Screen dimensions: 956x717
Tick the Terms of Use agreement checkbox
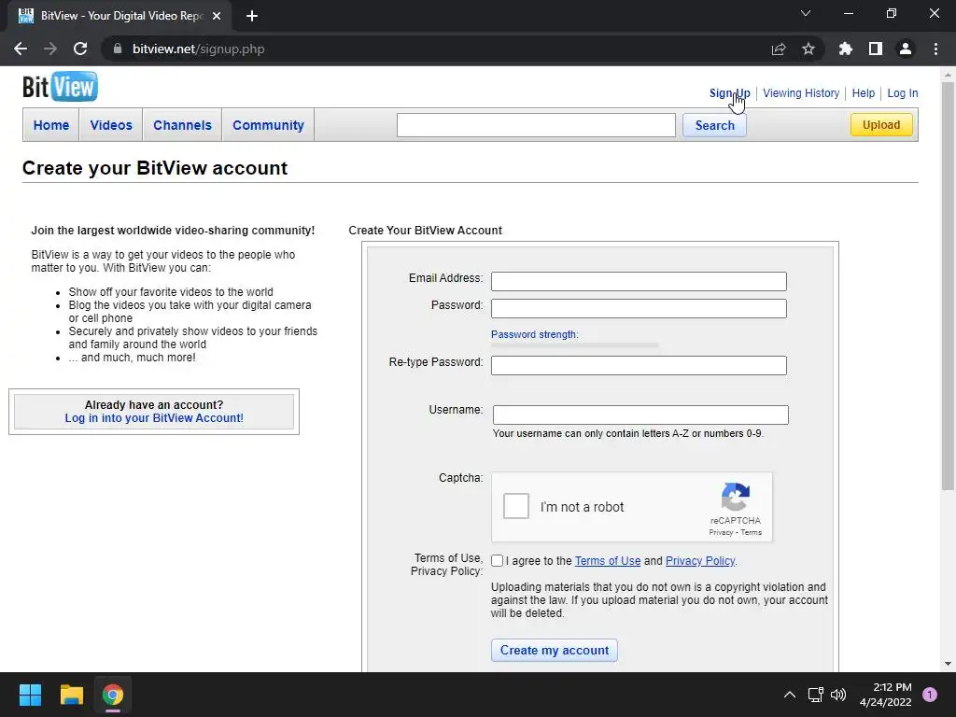[x=497, y=561]
